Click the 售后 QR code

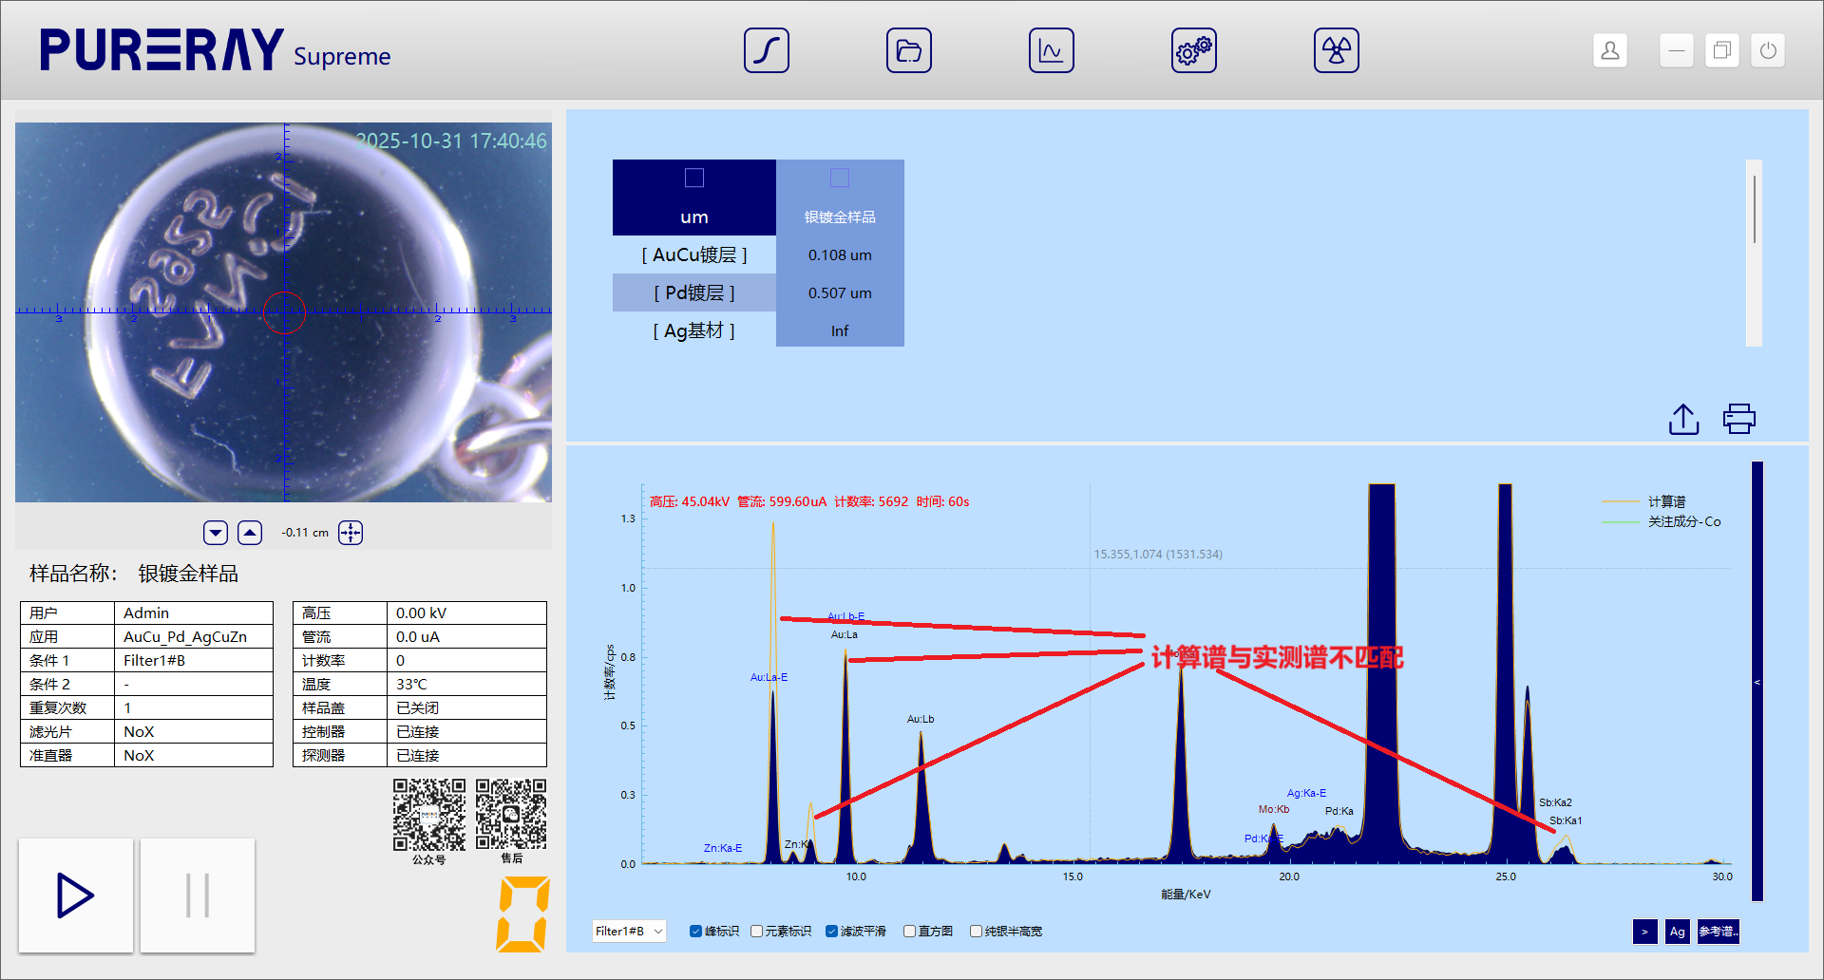click(x=511, y=815)
